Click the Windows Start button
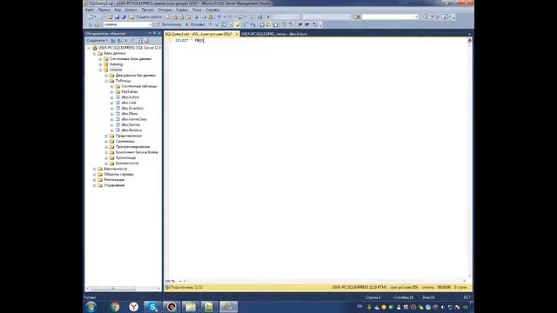This screenshot has width=557, height=313. click(x=91, y=307)
